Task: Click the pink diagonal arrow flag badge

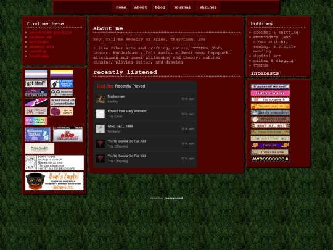Action: tap(36, 102)
